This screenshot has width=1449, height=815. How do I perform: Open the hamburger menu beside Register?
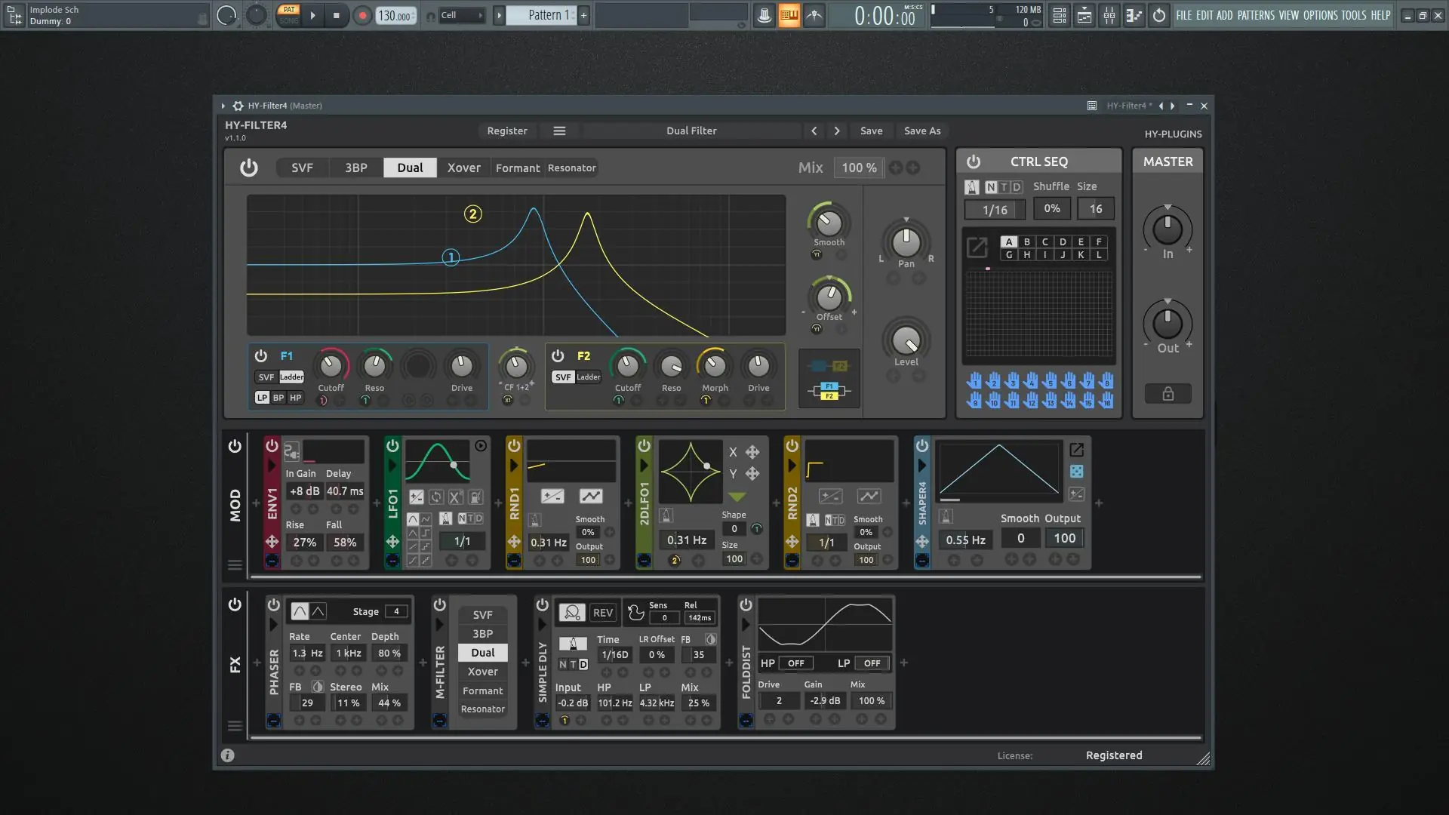click(559, 131)
